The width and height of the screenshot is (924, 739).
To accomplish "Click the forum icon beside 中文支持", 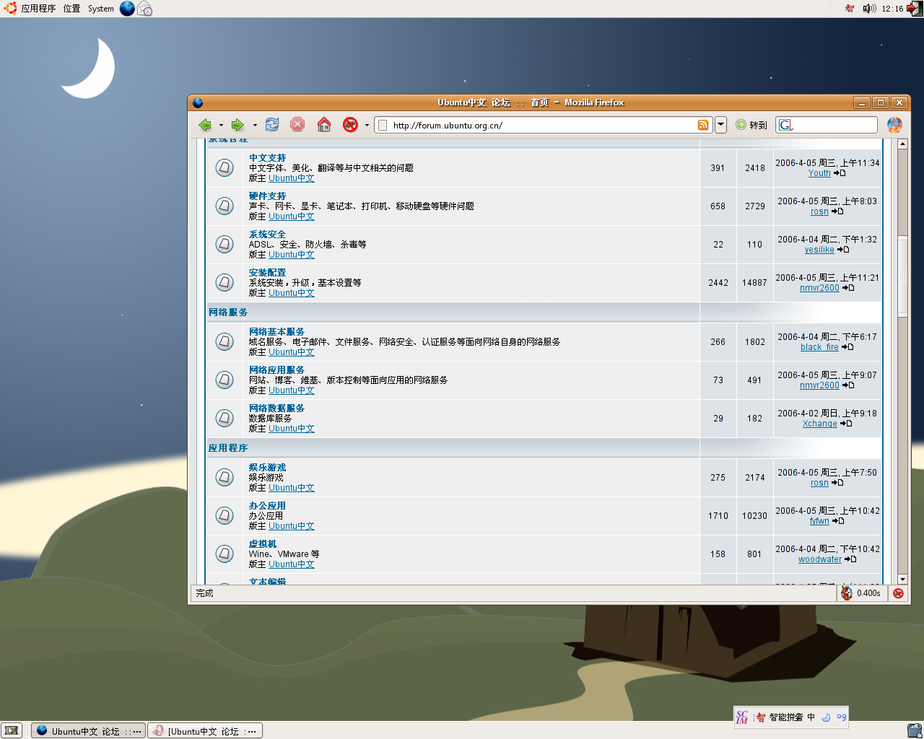I will click(225, 168).
